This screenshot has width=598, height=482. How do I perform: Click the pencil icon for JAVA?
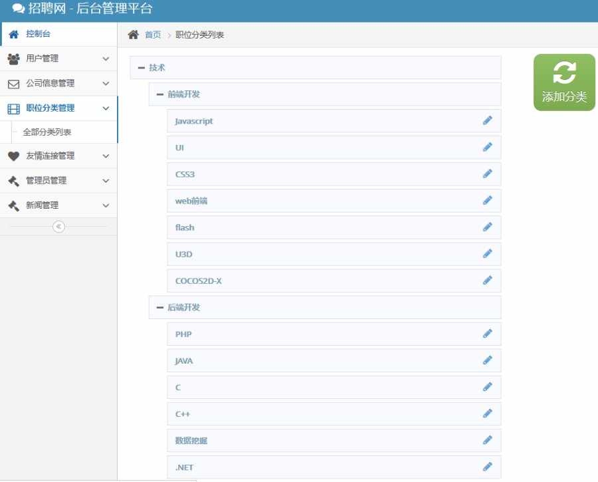[488, 360]
